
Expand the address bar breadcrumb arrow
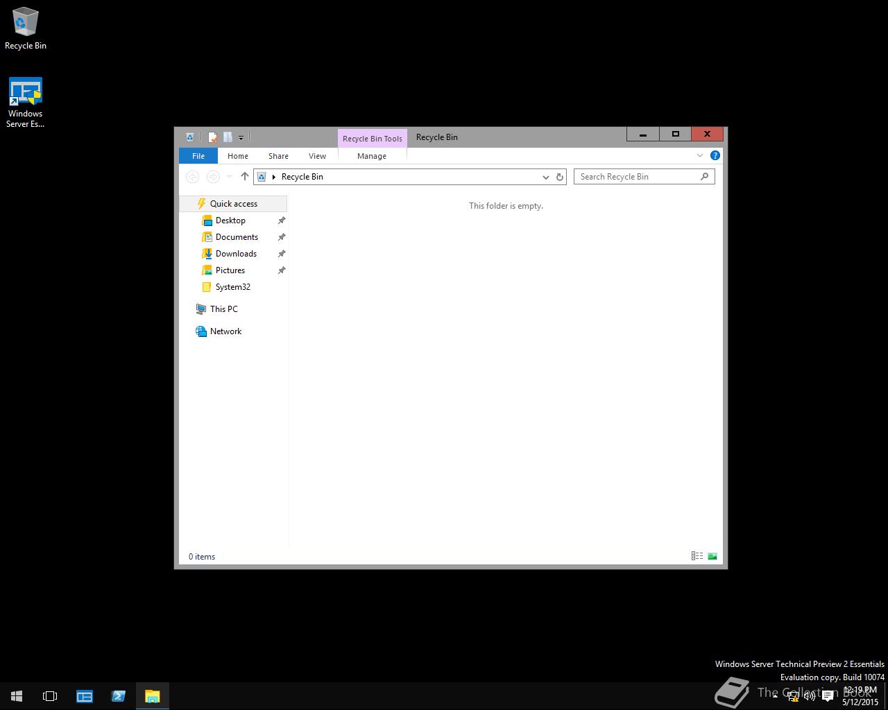coord(274,177)
